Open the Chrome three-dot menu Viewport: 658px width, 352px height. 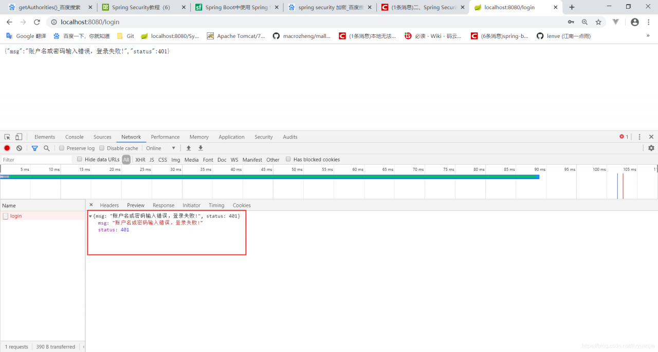tap(649, 22)
